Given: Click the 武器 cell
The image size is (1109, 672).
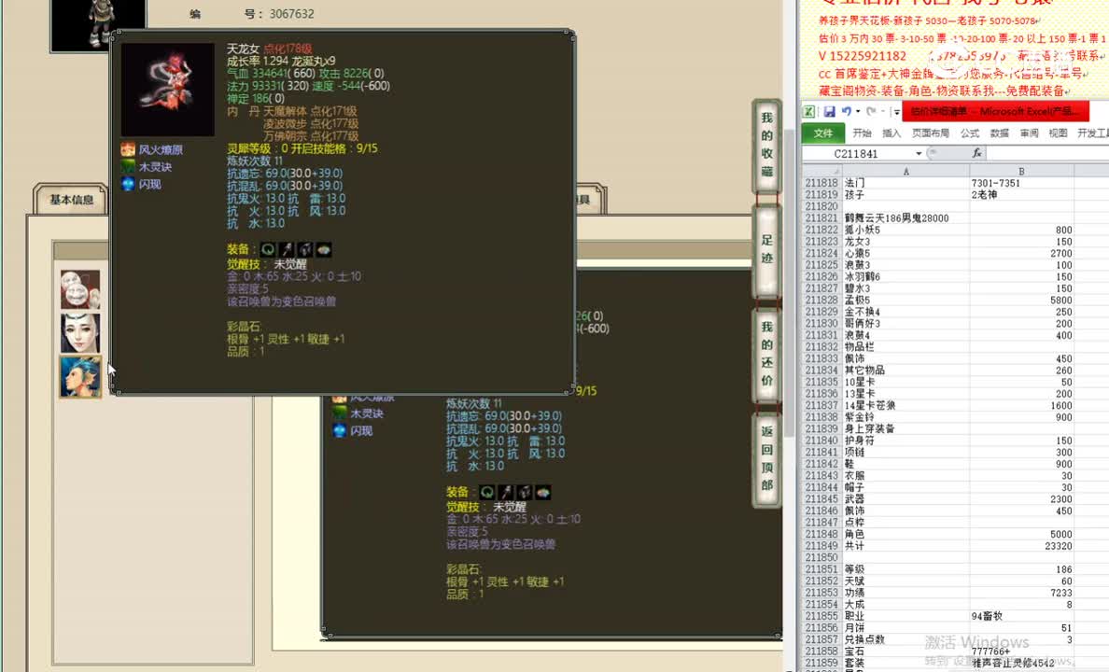Looking at the screenshot, I should pos(906,499).
